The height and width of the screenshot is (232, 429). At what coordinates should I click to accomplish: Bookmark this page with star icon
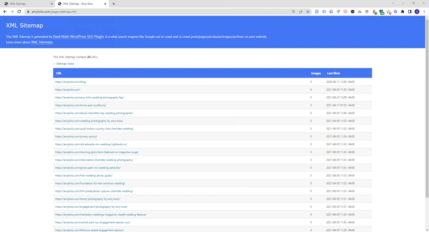coord(308,11)
